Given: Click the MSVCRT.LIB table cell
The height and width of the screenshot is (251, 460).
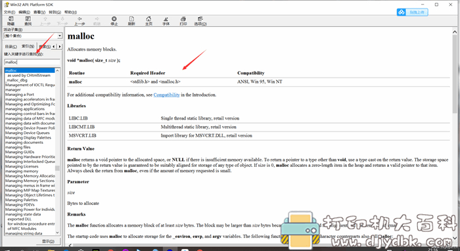Looking at the screenshot, I should coord(82,135).
